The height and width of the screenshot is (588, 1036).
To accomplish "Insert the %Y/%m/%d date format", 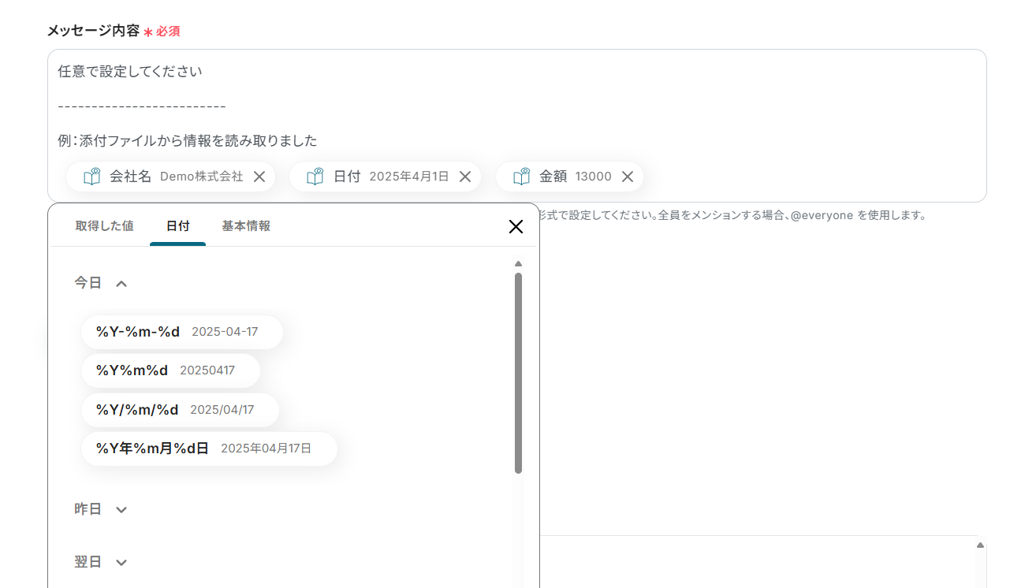I will pyautogui.click(x=180, y=410).
